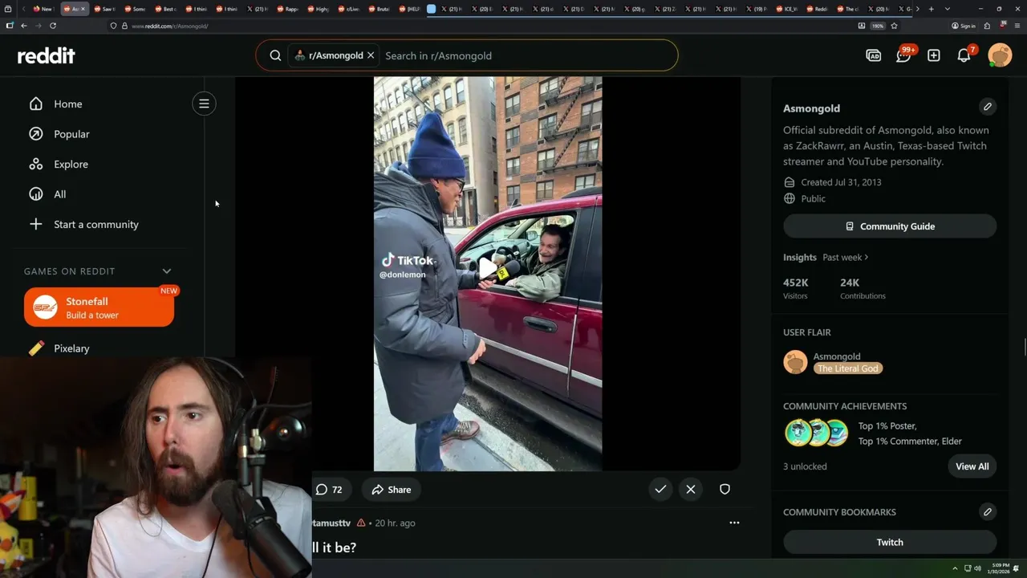Viewport: 1027px width, 578px height.
Task: Change Insights Past week range
Action: (846, 257)
